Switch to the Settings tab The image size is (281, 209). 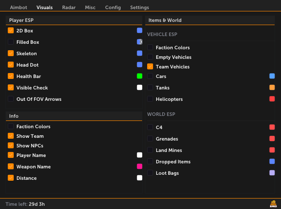(140, 7)
